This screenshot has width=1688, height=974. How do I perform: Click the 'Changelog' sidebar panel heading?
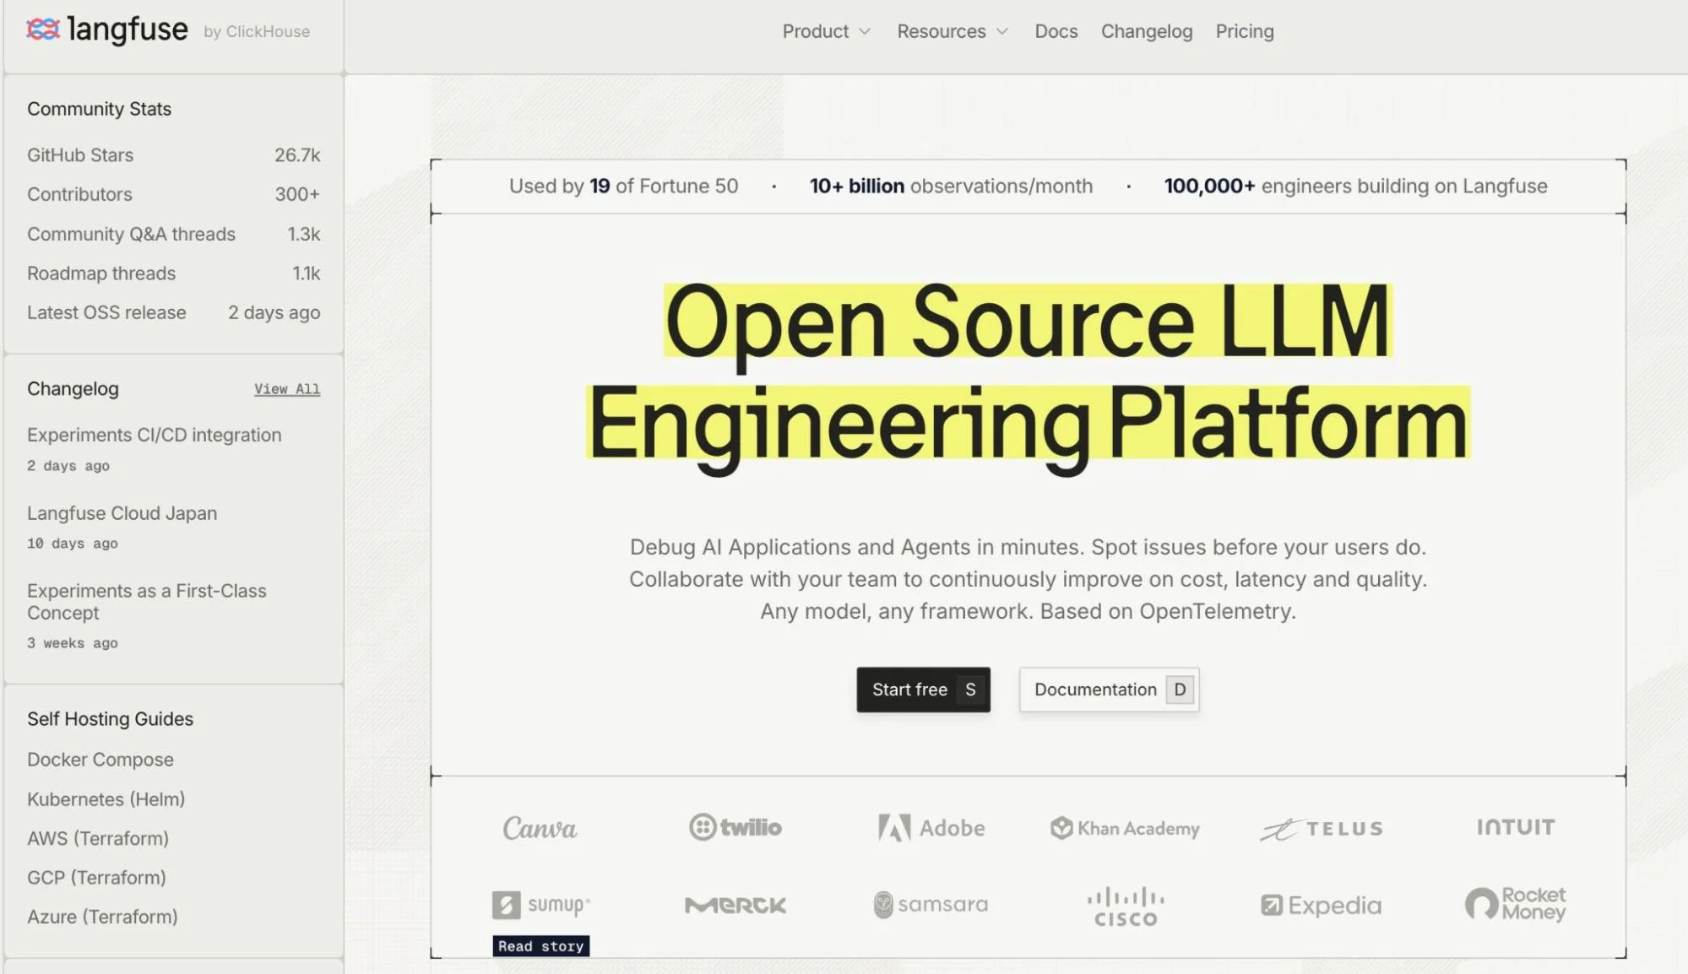pyautogui.click(x=73, y=389)
